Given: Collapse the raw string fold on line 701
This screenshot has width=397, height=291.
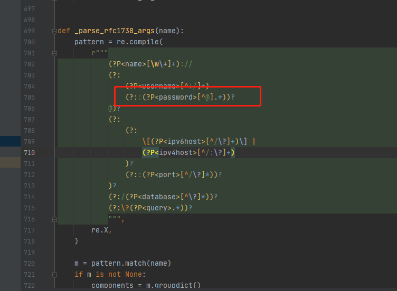Looking at the screenshot, I should tap(54, 53).
